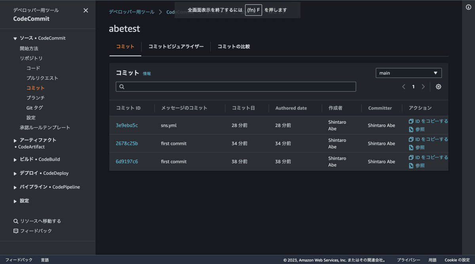
Task: Expand the パイプライン CodePipeline section
Action: pos(15,187)
